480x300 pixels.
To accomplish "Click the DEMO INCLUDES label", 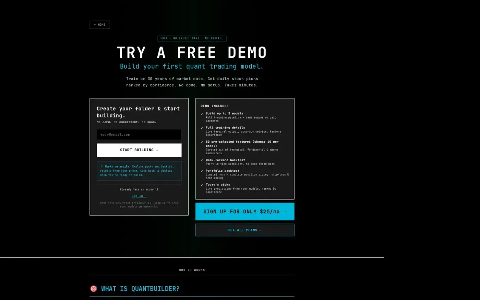I will (215, 106).
